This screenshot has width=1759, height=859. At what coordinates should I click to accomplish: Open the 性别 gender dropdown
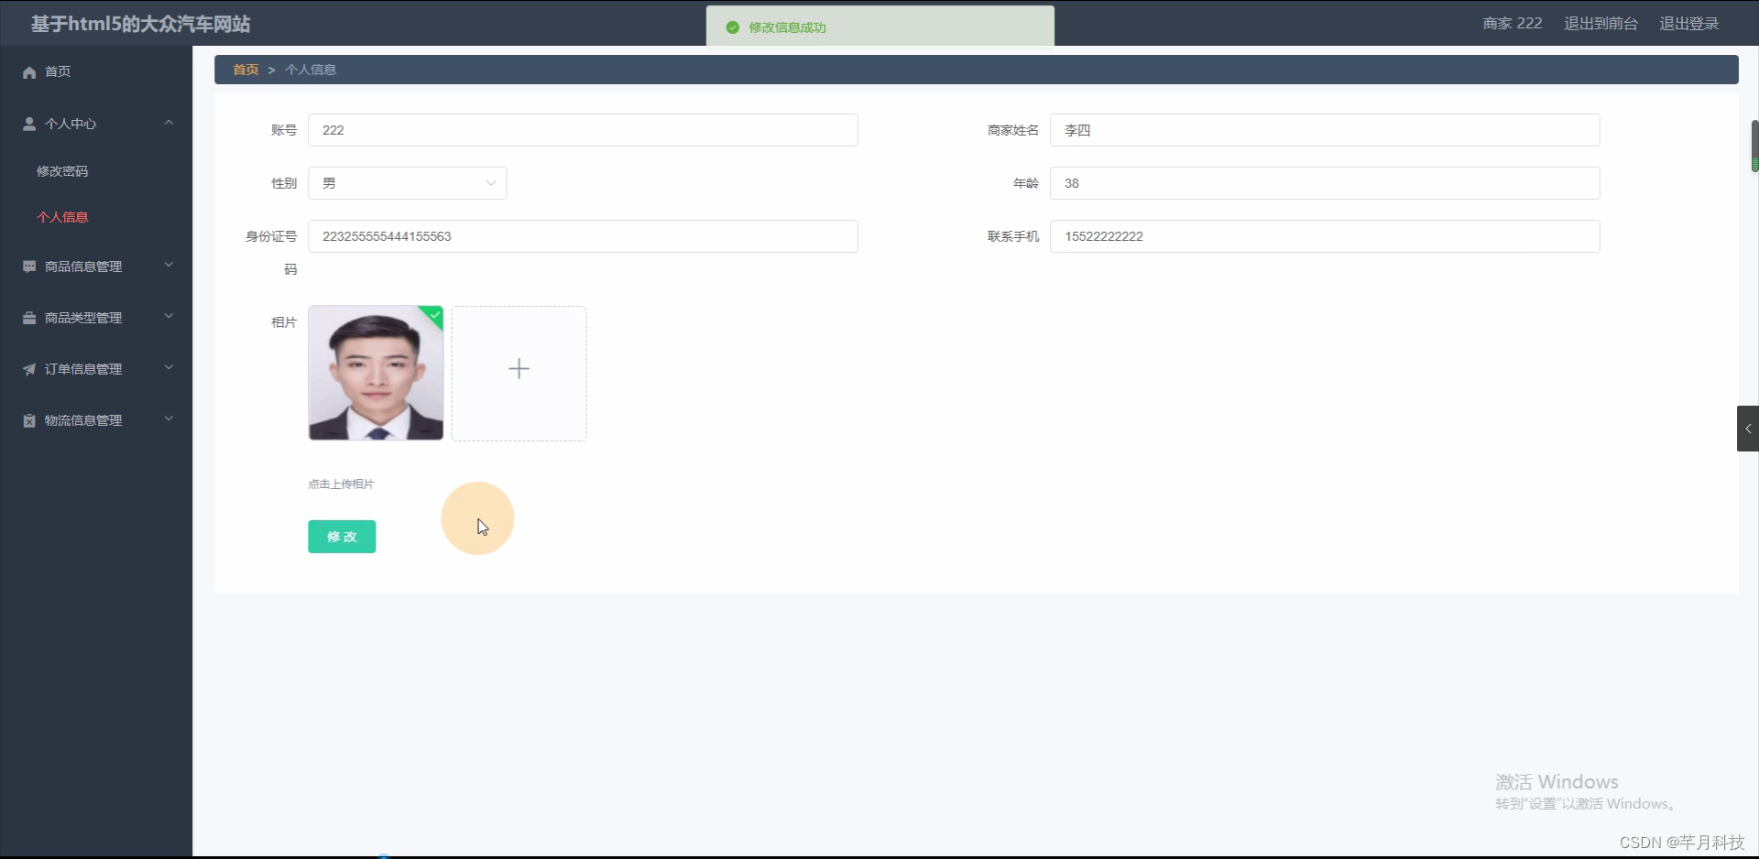coord(408,183)
